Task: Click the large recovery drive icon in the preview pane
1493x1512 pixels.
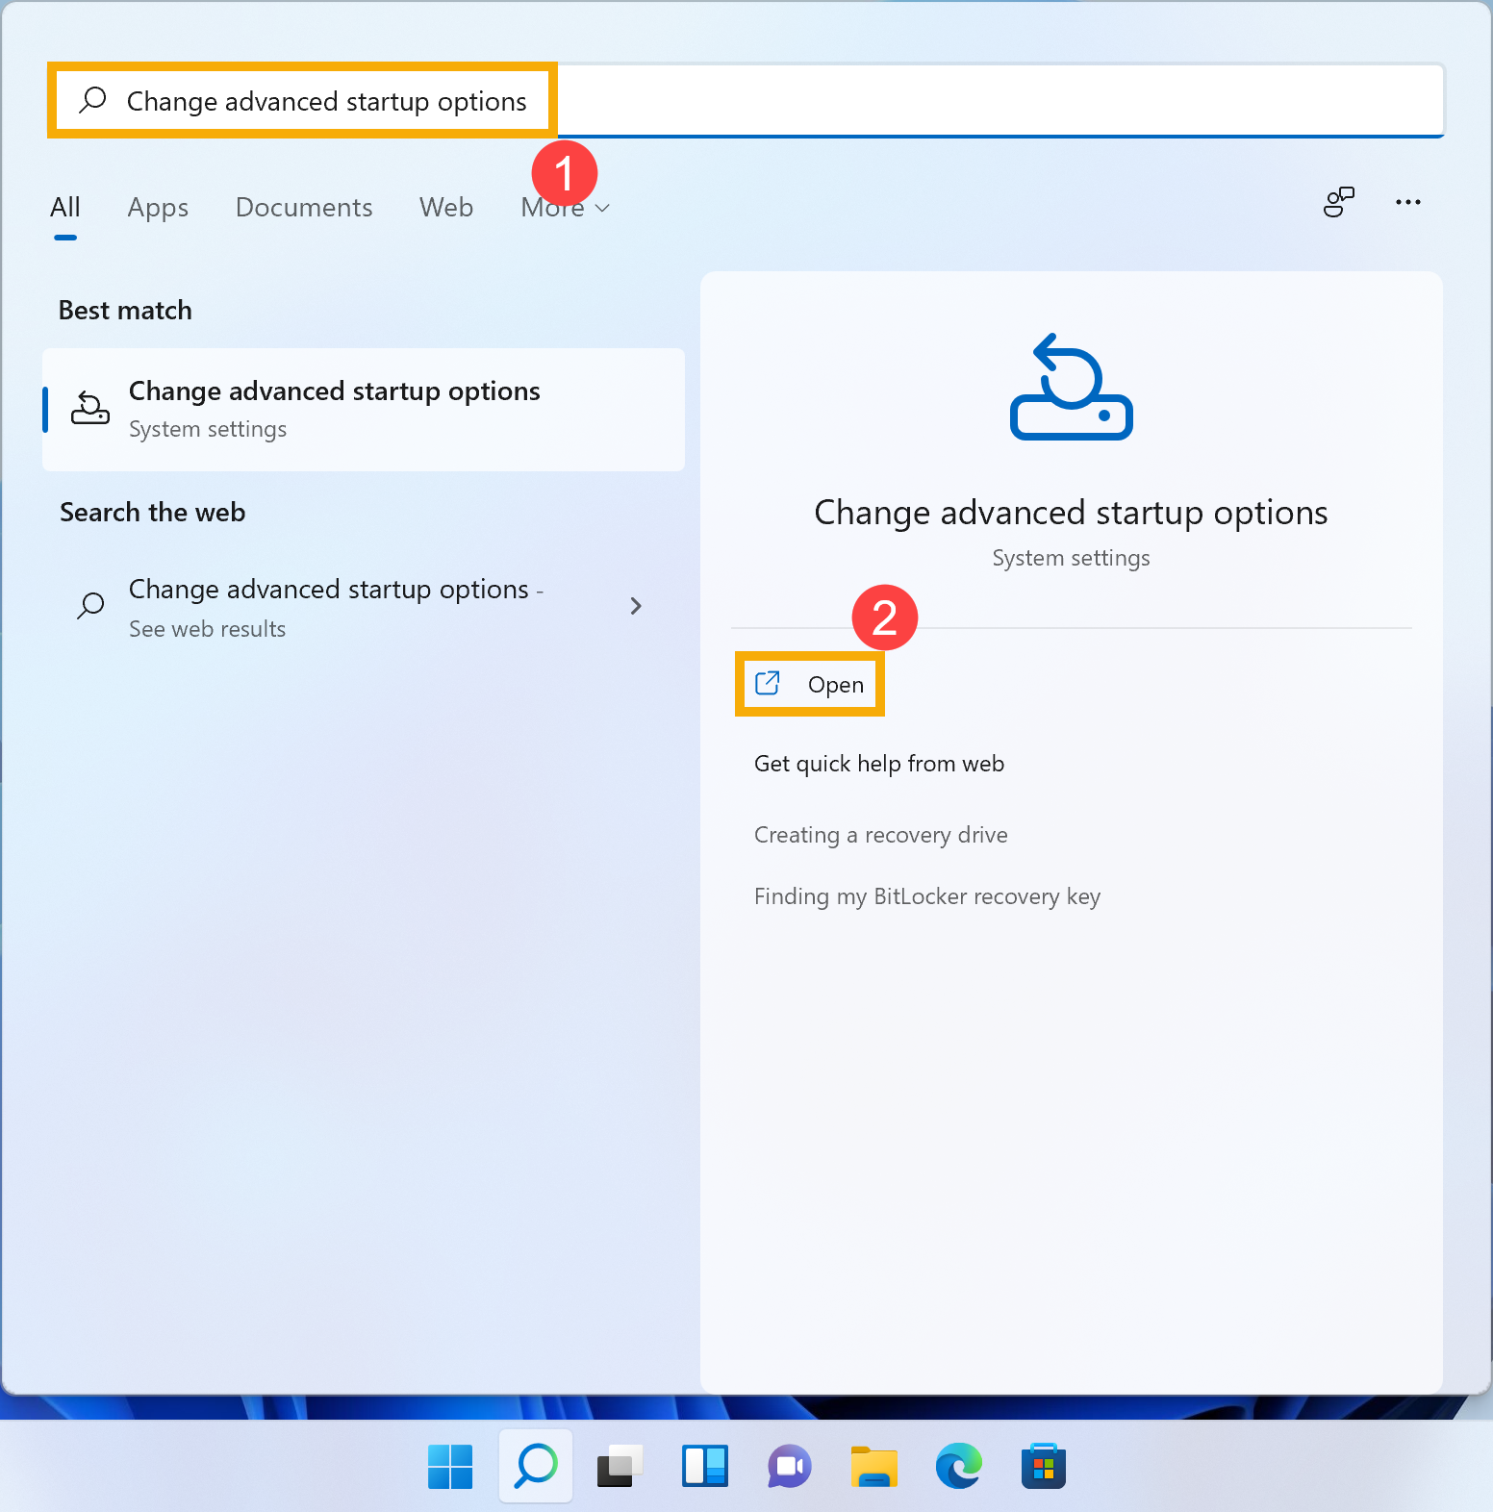Action: (1071, 387)
